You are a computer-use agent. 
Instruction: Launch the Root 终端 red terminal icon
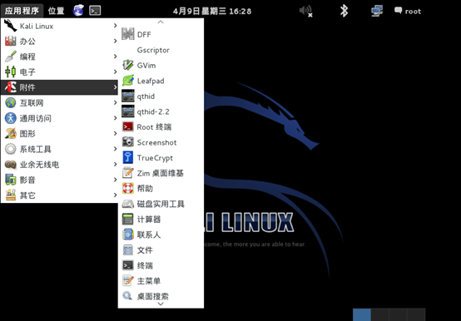tap(128, 127)
